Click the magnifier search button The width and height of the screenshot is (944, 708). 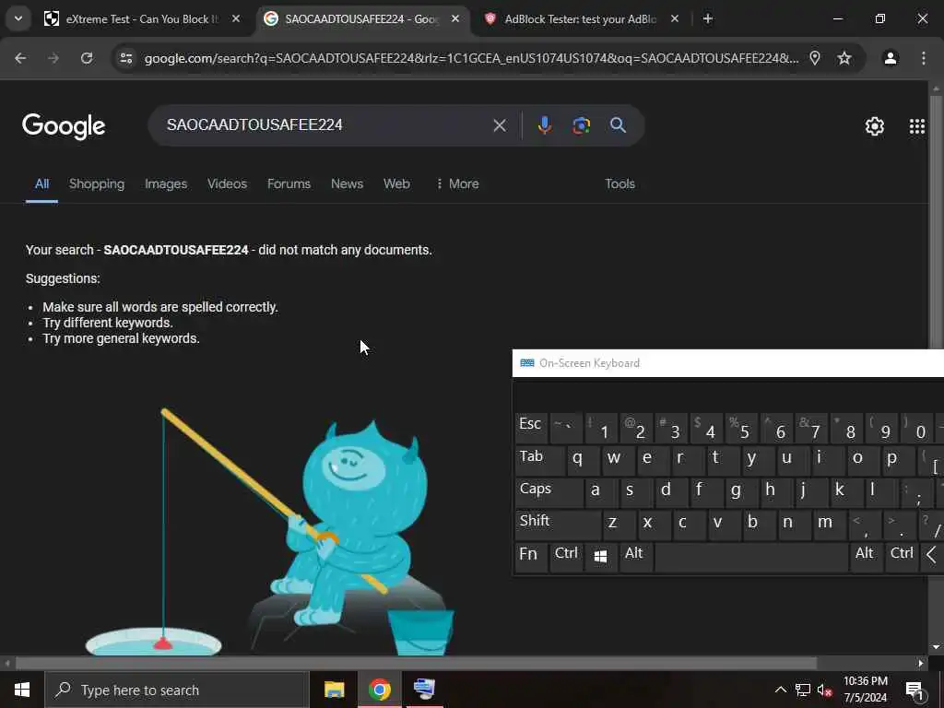click(618, 125)
